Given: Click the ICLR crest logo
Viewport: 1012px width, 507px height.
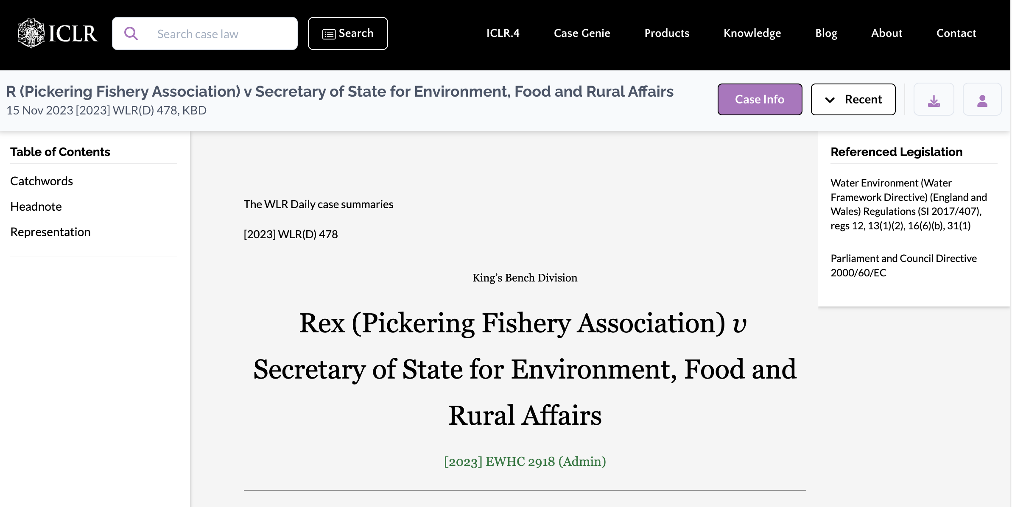Looking at the screenshot, I should tap(31, 33).
